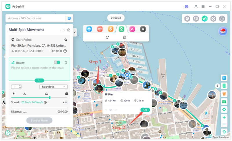Viewport: 232px width, 141px height.
Task: Open the hamburger menu in title bar
Action: (203, 6)
